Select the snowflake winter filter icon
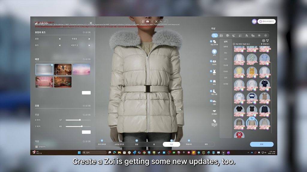 pos(266,35)
